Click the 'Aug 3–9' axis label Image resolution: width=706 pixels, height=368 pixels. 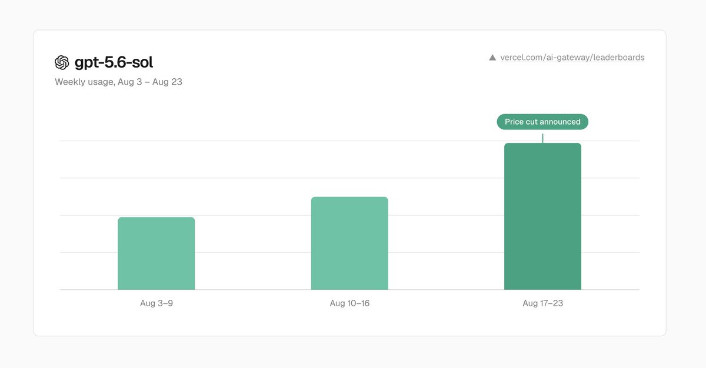pos(156,303)
